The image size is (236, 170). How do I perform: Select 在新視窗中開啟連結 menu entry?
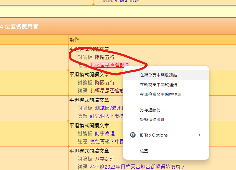158,85
